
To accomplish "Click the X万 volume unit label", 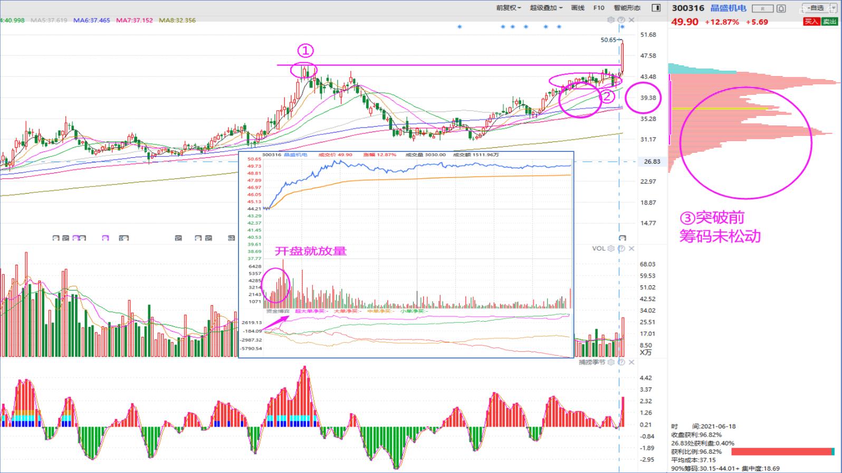I will click(646, 352).
